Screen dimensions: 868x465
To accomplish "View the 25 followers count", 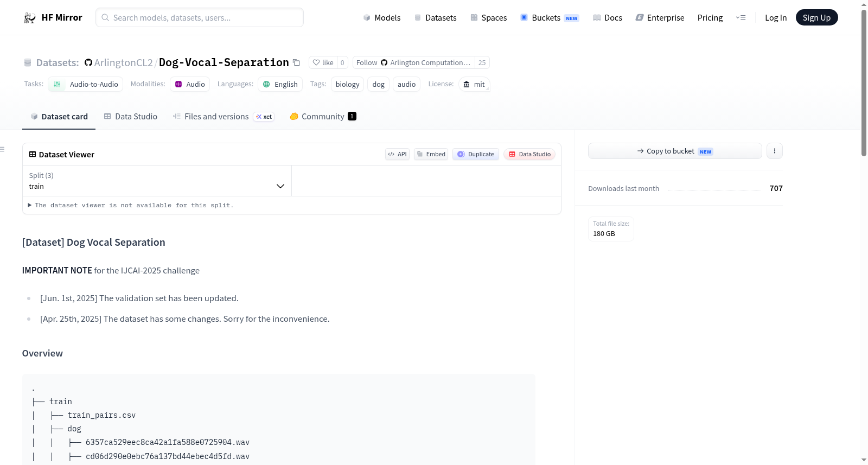I will [482, 62].
